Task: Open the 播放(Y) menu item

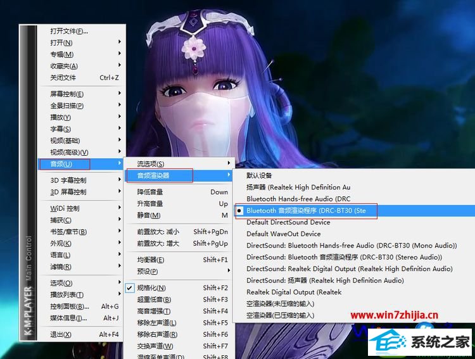Action: [81, 117]
